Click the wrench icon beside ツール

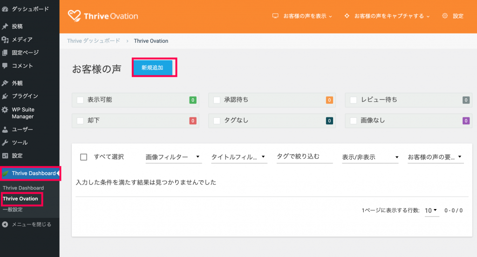(5, 142)
